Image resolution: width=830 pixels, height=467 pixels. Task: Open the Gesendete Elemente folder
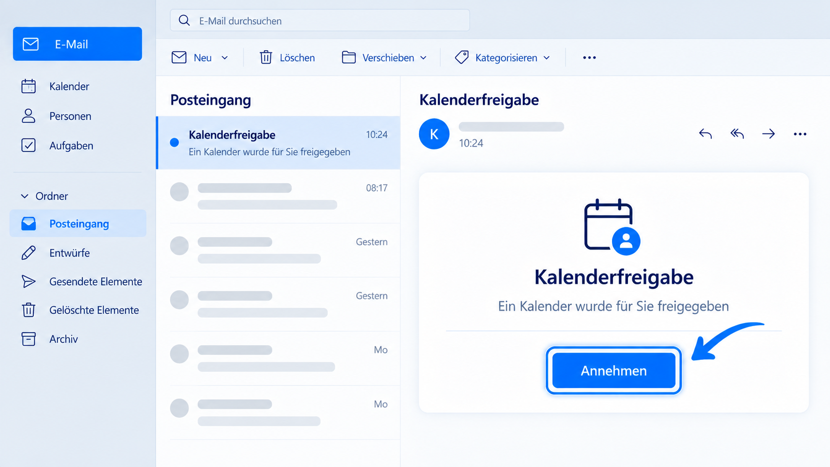[x=82, y=281]
